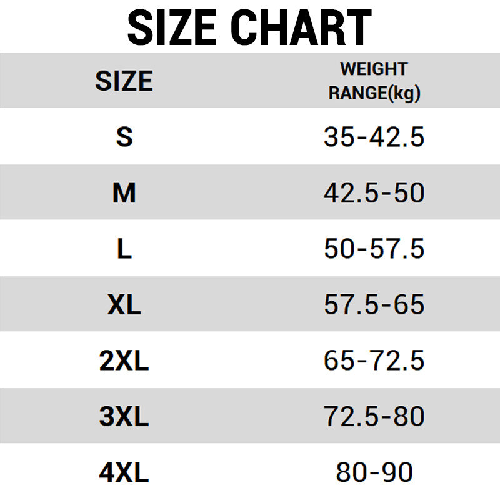Click the (kg) unit label
This screenshot has height=500, width=500.
tap(403, 93)
